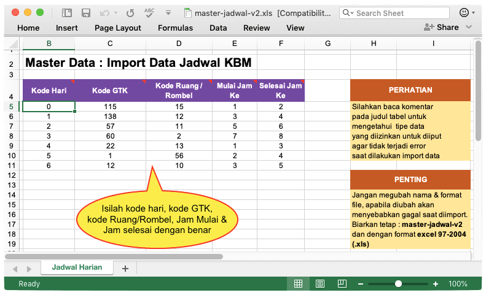Run spell check with the ABC icon
Viewport: 486px width, 295px height.
(149, 13)
